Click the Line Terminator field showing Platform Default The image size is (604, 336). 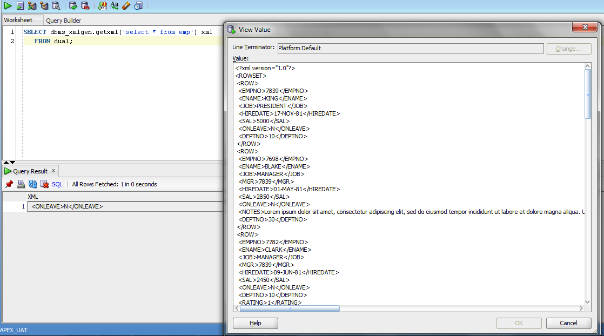pos(410,48)
